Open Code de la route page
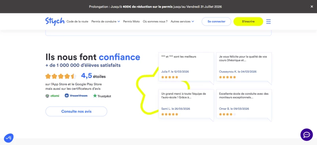Screen dimensions: 317x145 (x=77, y=21)
